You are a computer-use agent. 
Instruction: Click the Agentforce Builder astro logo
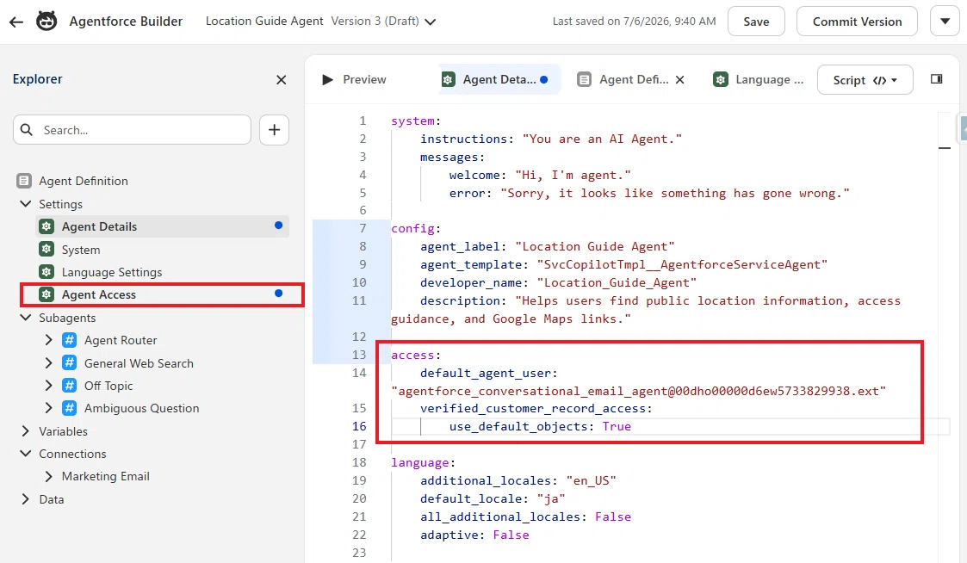tap(46, 21)
